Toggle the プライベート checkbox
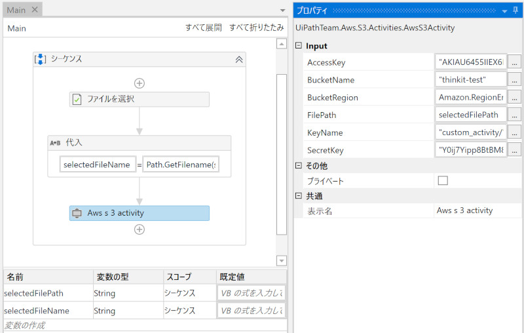 click(443, 181)
